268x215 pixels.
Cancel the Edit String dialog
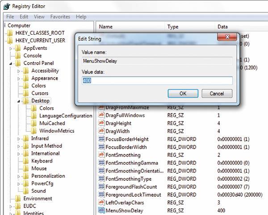point(217,93)
